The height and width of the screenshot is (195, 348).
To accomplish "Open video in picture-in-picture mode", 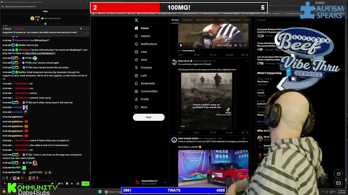I will [x=240, y=45].
